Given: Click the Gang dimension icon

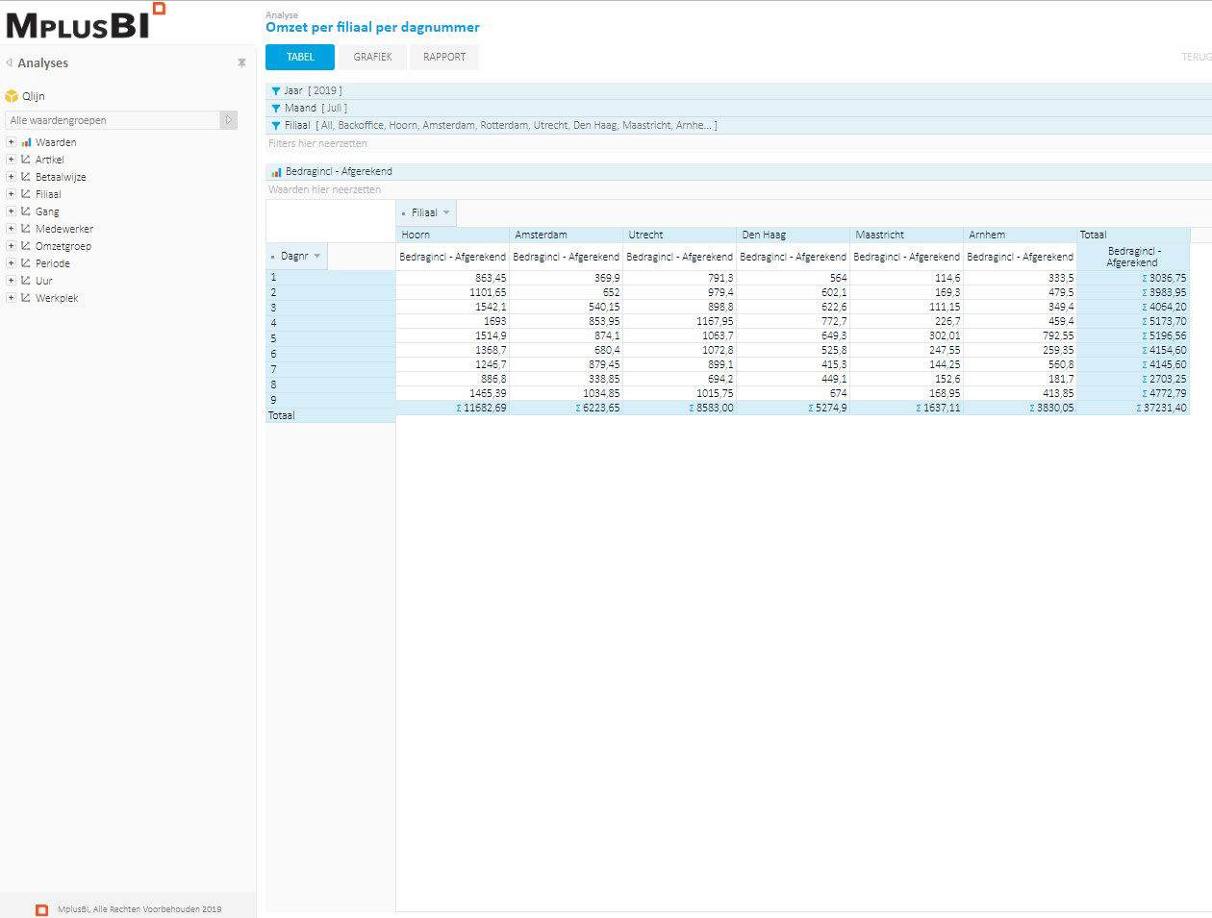Looking at the screenshot, I should click(x=26, y=211).
